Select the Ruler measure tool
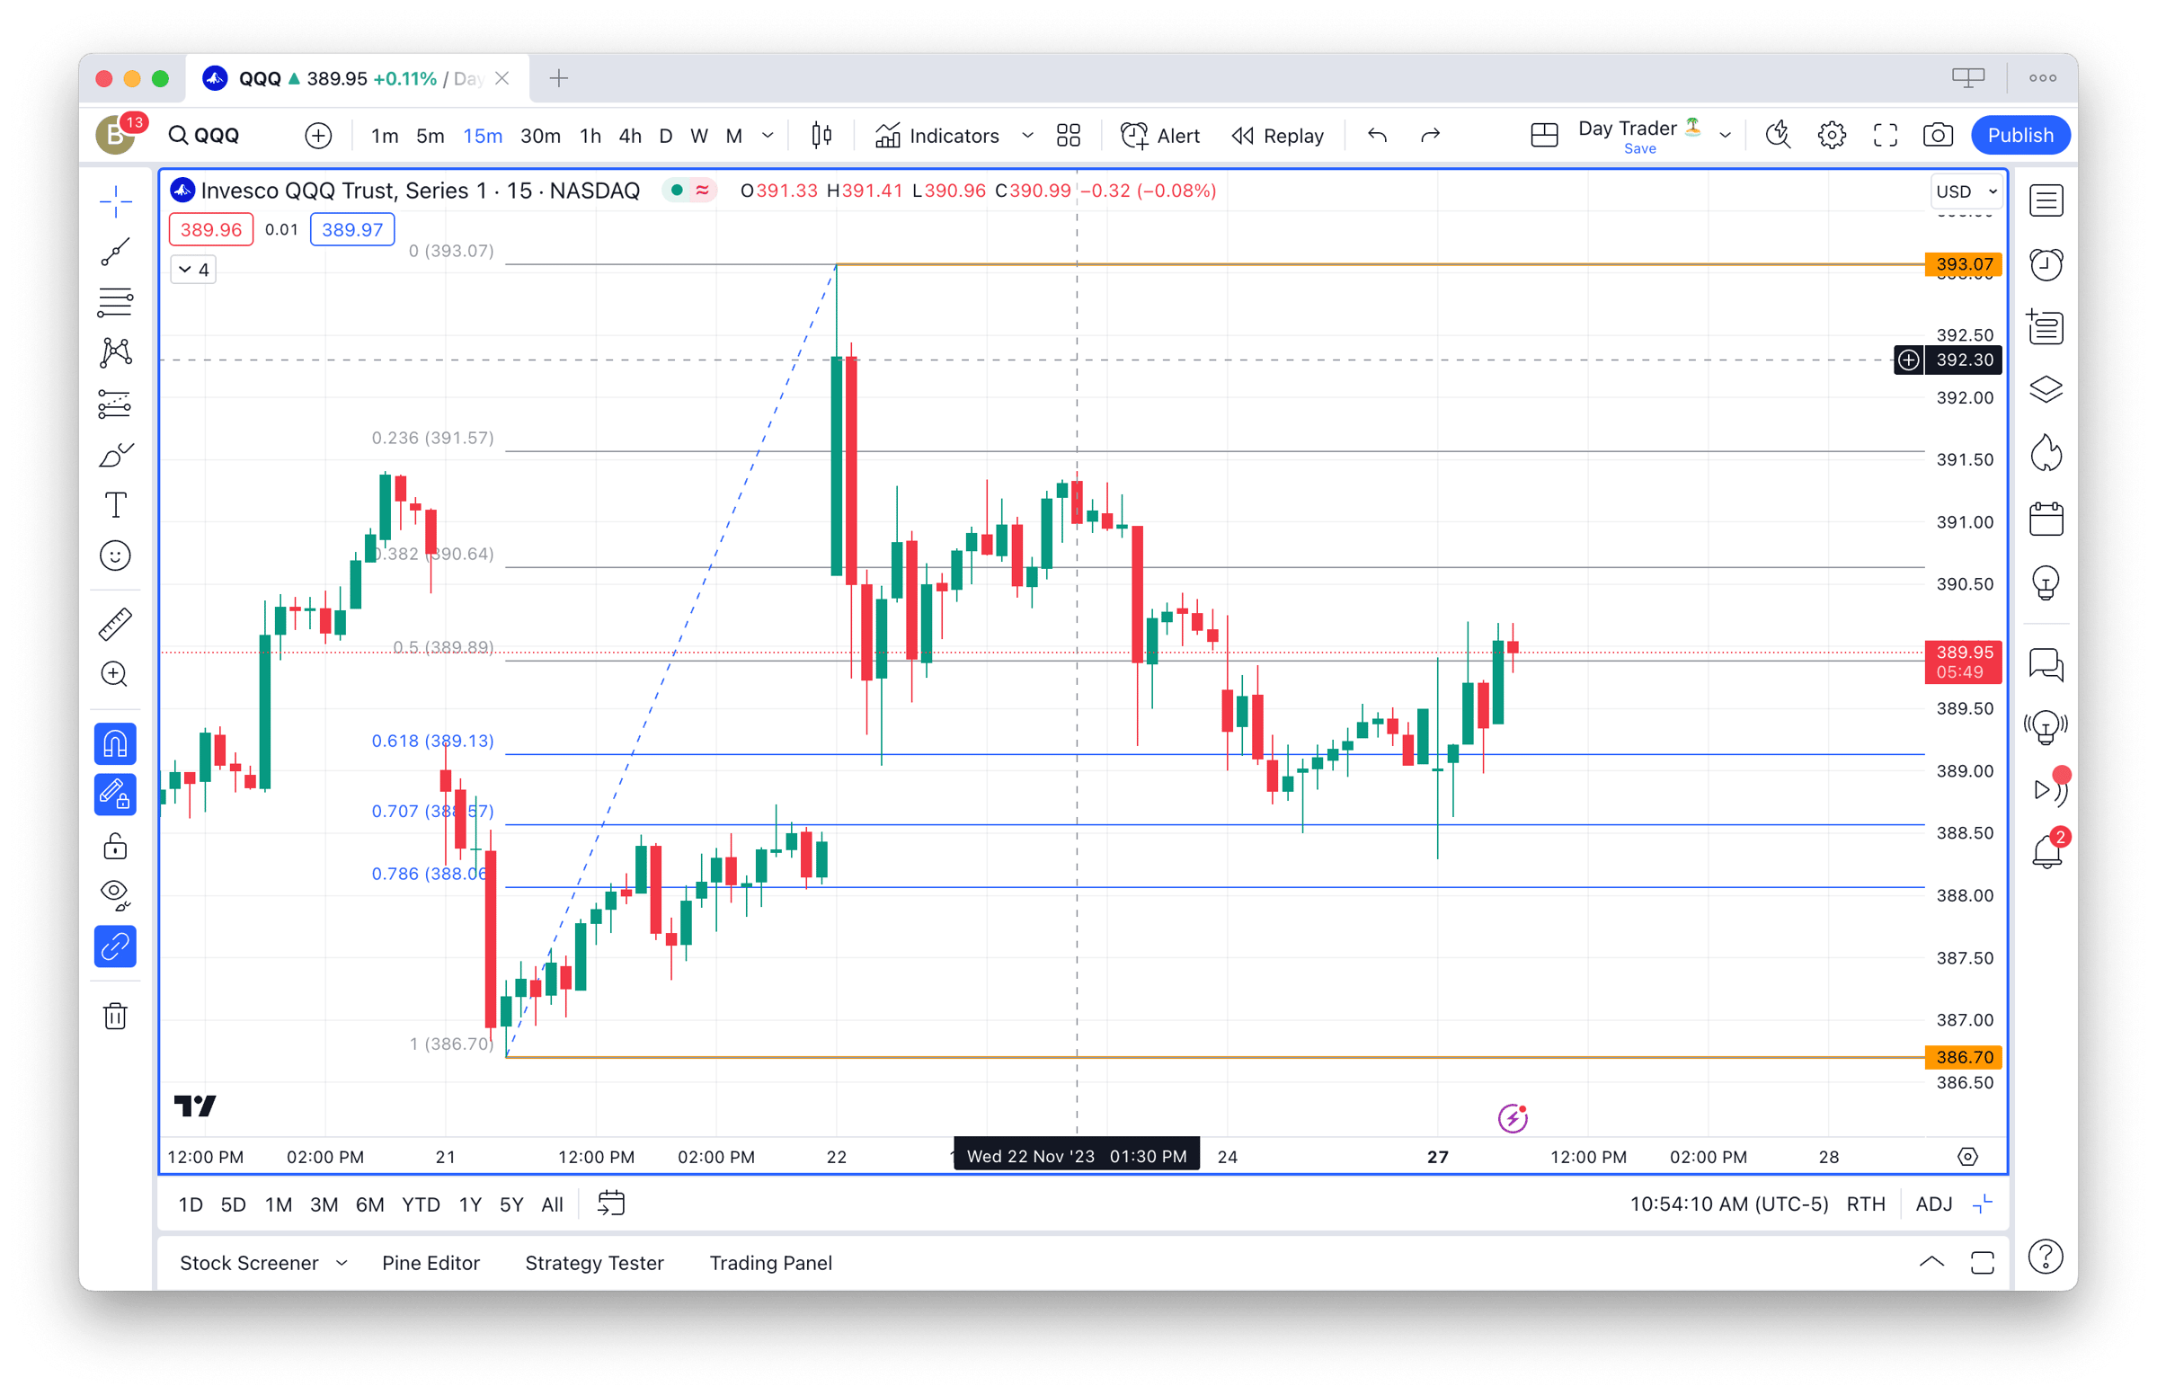The height and width of the screenshot is (1395, 2157). click(115, 624)
